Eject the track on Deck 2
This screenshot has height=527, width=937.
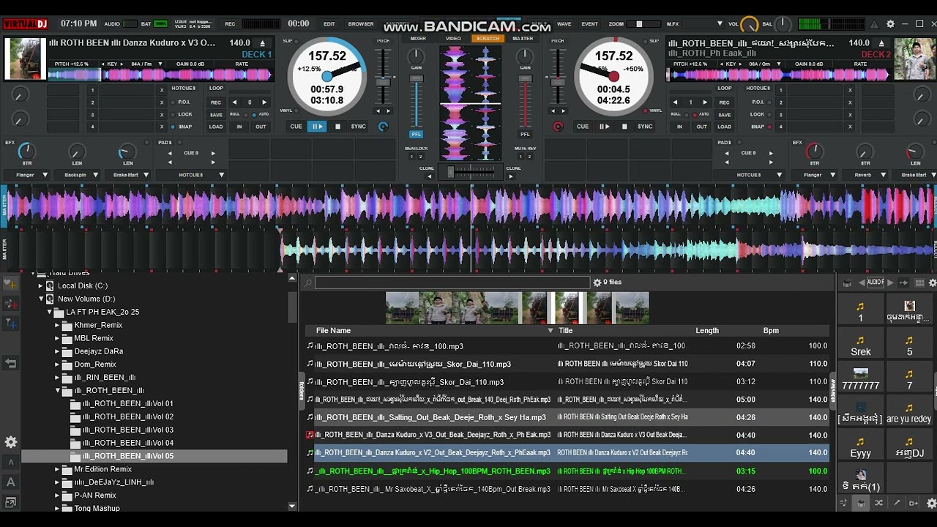(x=882, y=43)
